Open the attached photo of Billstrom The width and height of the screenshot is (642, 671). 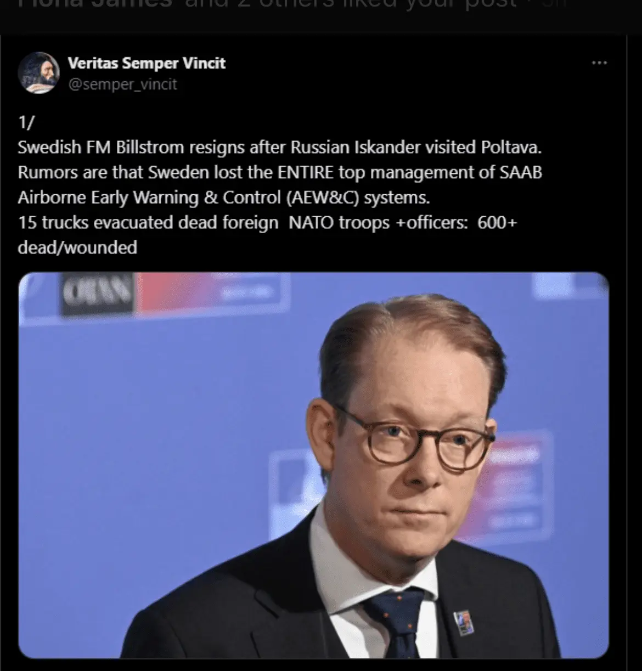click(313, 465)
